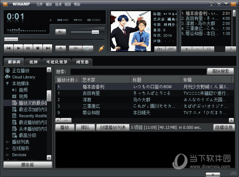Viewport: 239px width, 177px height.
Task: Select the 最近播放的内容 view
Action: 29,123
